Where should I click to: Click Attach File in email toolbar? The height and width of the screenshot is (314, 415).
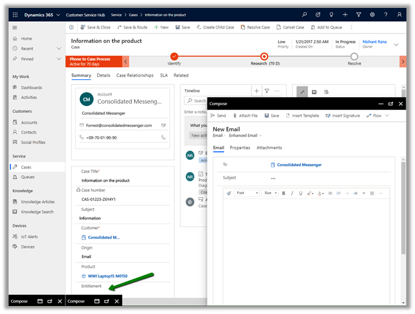tap(244, 116)
